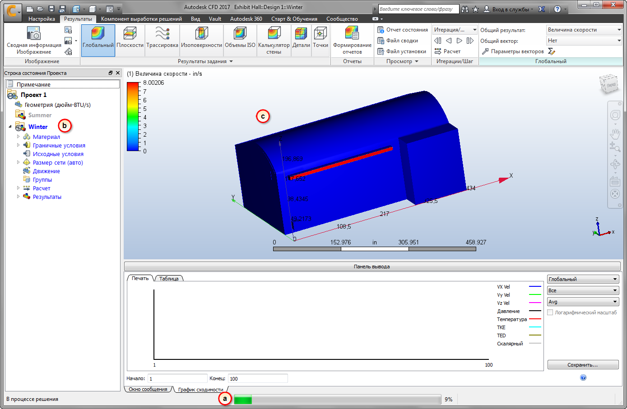This screenshot has width=627, height=409.
Task: Open the Vault ribbon tab
Action: click(215, 19)
